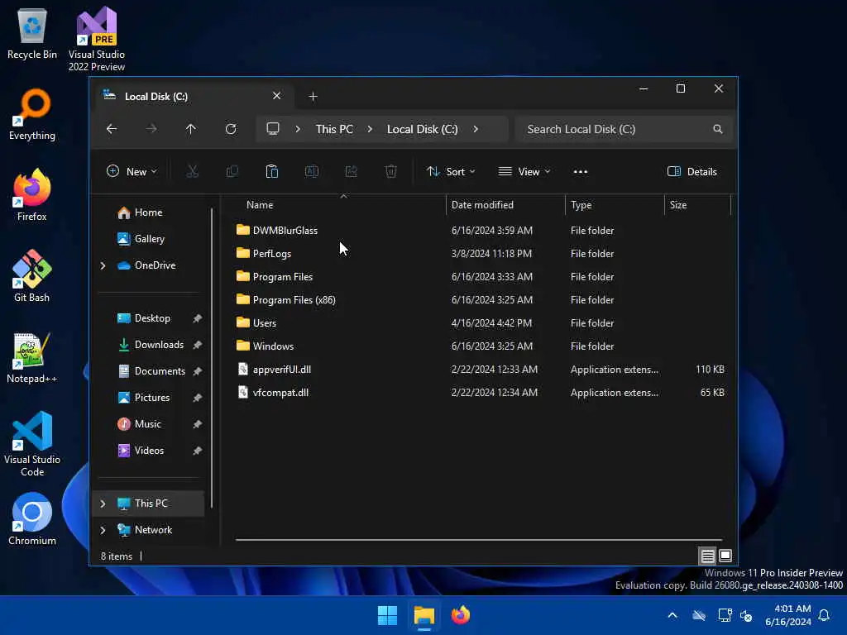This screenshot has height=635, width=847.
Task: Open the View dropdown menu
Action: pyautogui.click(x=524, y=172)
